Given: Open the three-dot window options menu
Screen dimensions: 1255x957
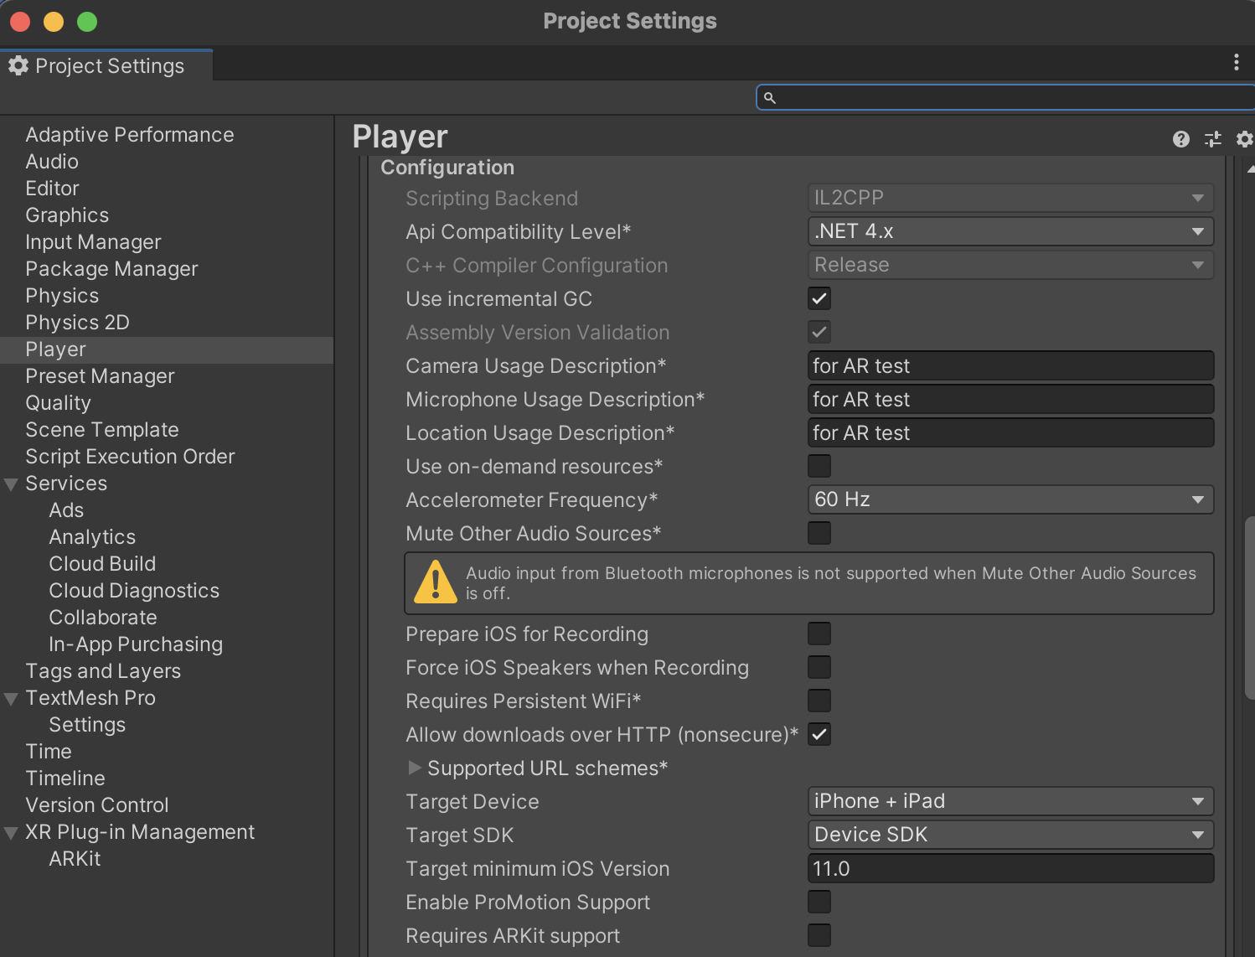Looking at the screenshot, I should pyautogui.click(x=1236, y=62).
